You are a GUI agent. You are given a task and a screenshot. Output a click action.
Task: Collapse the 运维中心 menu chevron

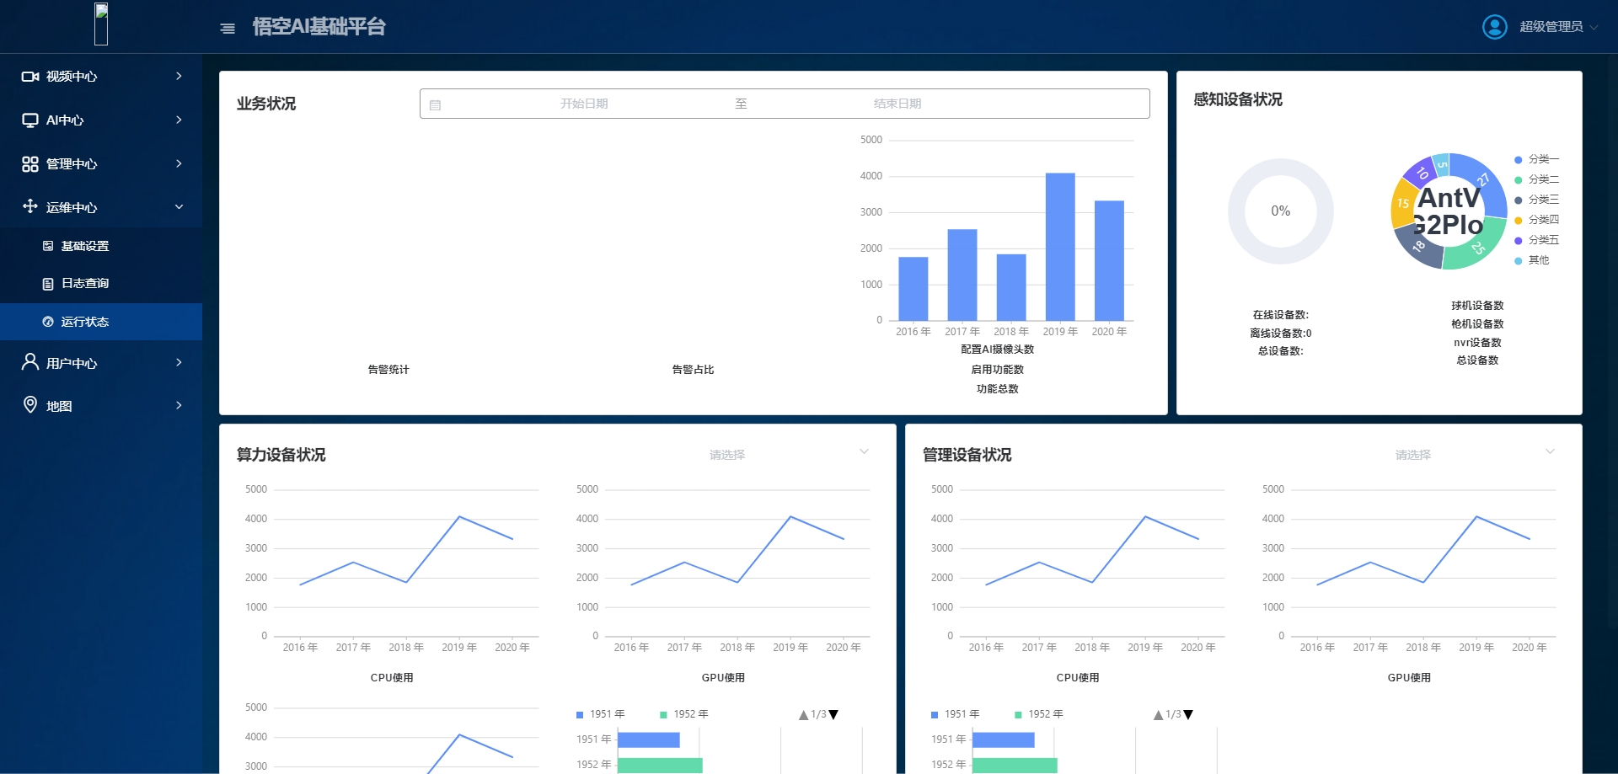point(179,206)
